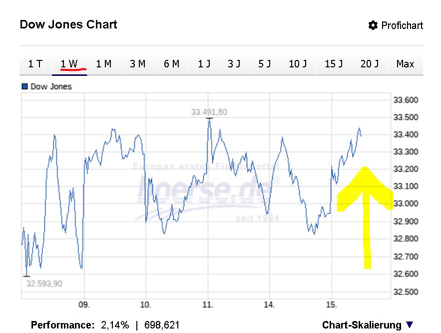Pick the 15 J time range

pos(334,64)
